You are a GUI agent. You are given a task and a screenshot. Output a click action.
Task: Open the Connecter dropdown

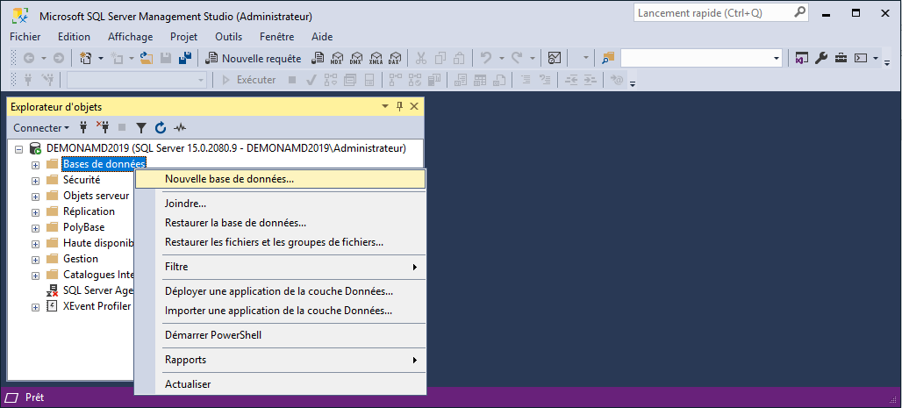point(41,128)
